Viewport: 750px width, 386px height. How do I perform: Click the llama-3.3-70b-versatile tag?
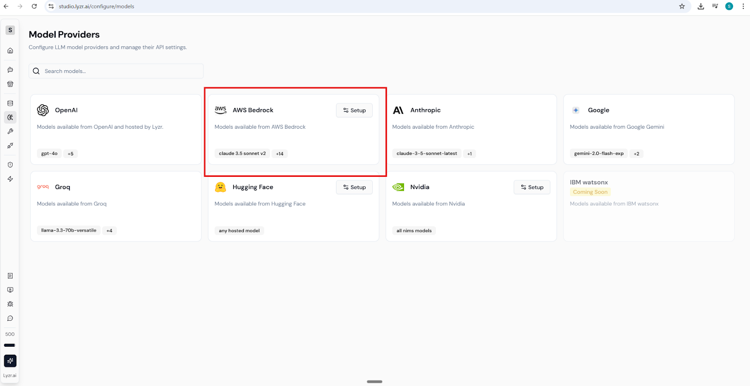68,230
